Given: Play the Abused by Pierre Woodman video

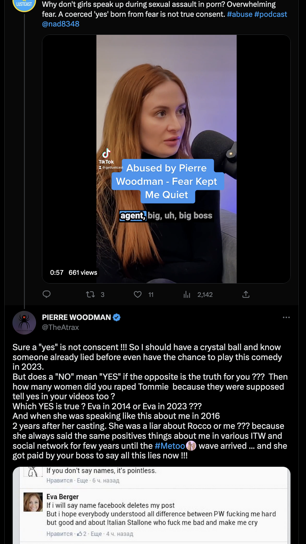Looking at the screenshot, I should coord(166,124).
